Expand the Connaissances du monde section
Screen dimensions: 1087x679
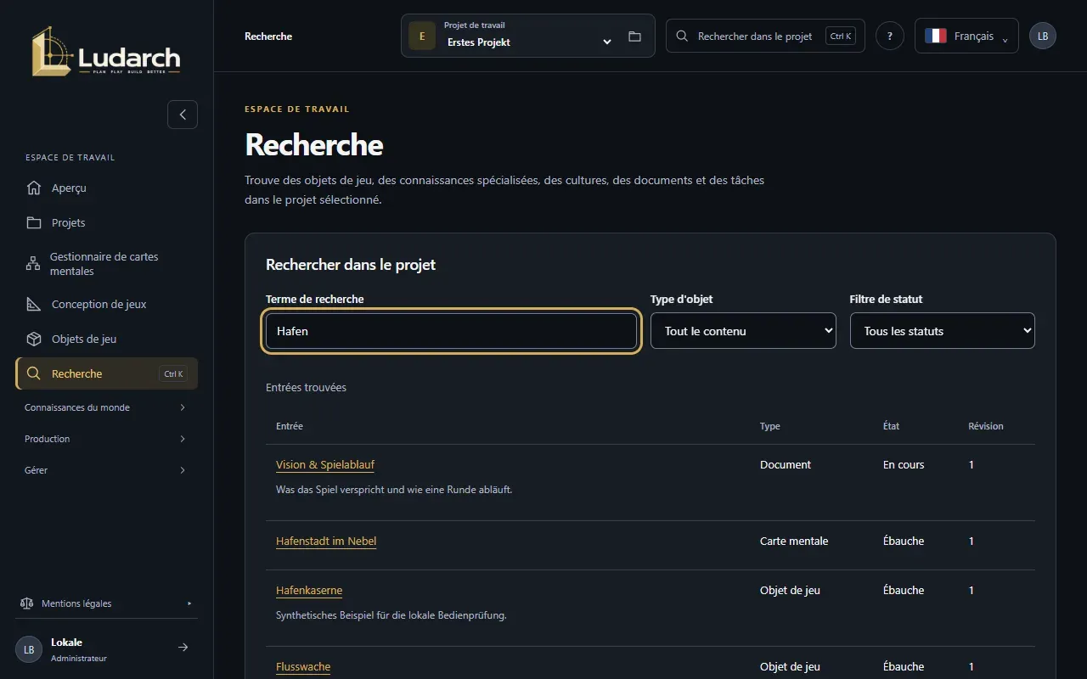pyautogui.click(x=106, y=407)
